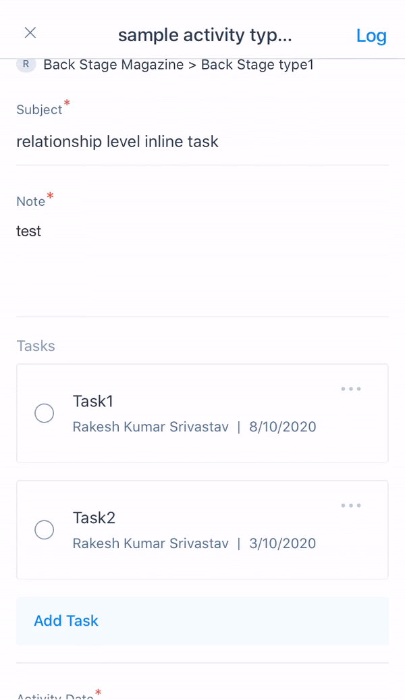Click the Tasks section heading
The height and width of the screenshot is (700, 405).
pyautogui.click(x=36, y=346)
